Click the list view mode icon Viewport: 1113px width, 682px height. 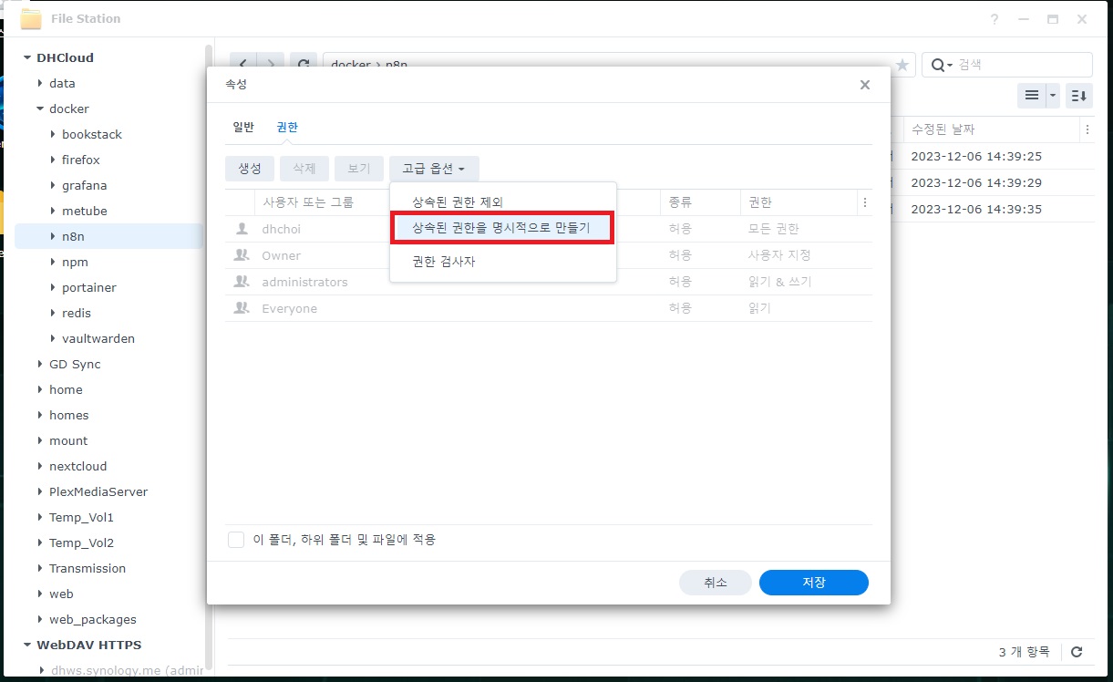tap(1031, 95)
